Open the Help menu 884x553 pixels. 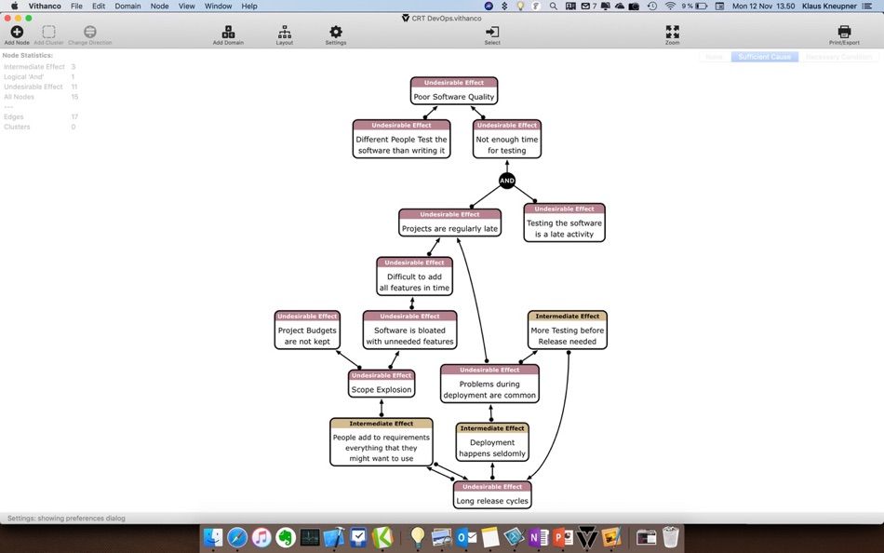tap(249, 7)
